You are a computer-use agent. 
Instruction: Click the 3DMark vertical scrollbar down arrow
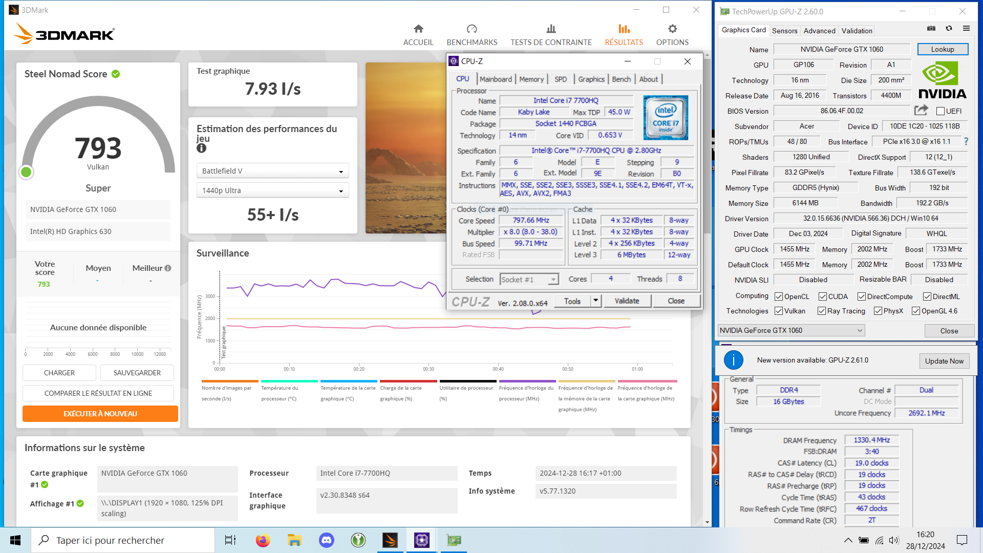coord(707,522)
